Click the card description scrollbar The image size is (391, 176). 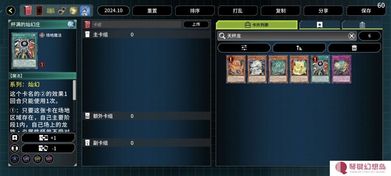click(x=74, y=90)
